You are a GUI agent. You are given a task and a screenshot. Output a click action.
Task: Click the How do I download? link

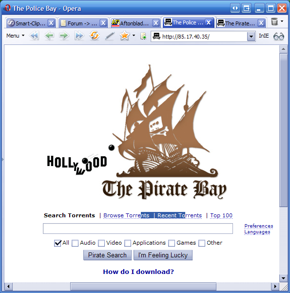tap(138, 272)
